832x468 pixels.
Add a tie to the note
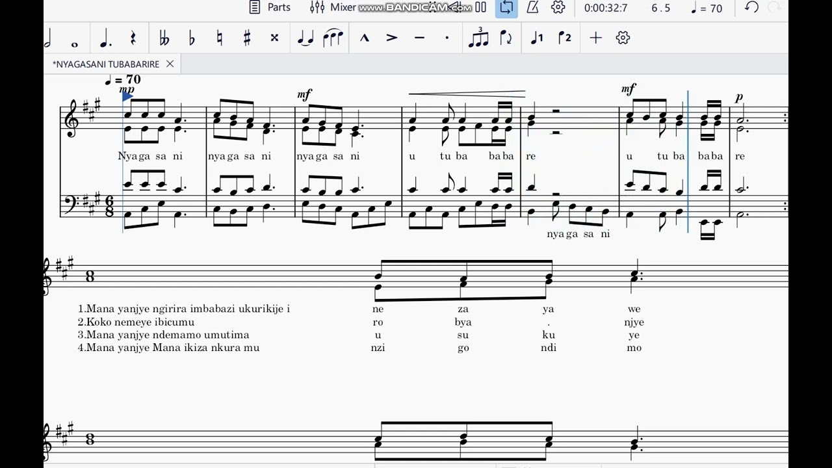pyautogui.click(x=305, y=38)
